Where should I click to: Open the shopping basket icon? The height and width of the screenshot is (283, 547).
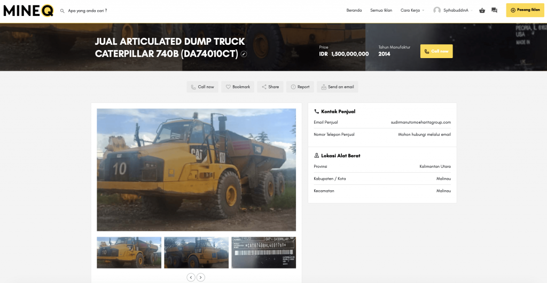pyautogui.click(x=482, y=11)
